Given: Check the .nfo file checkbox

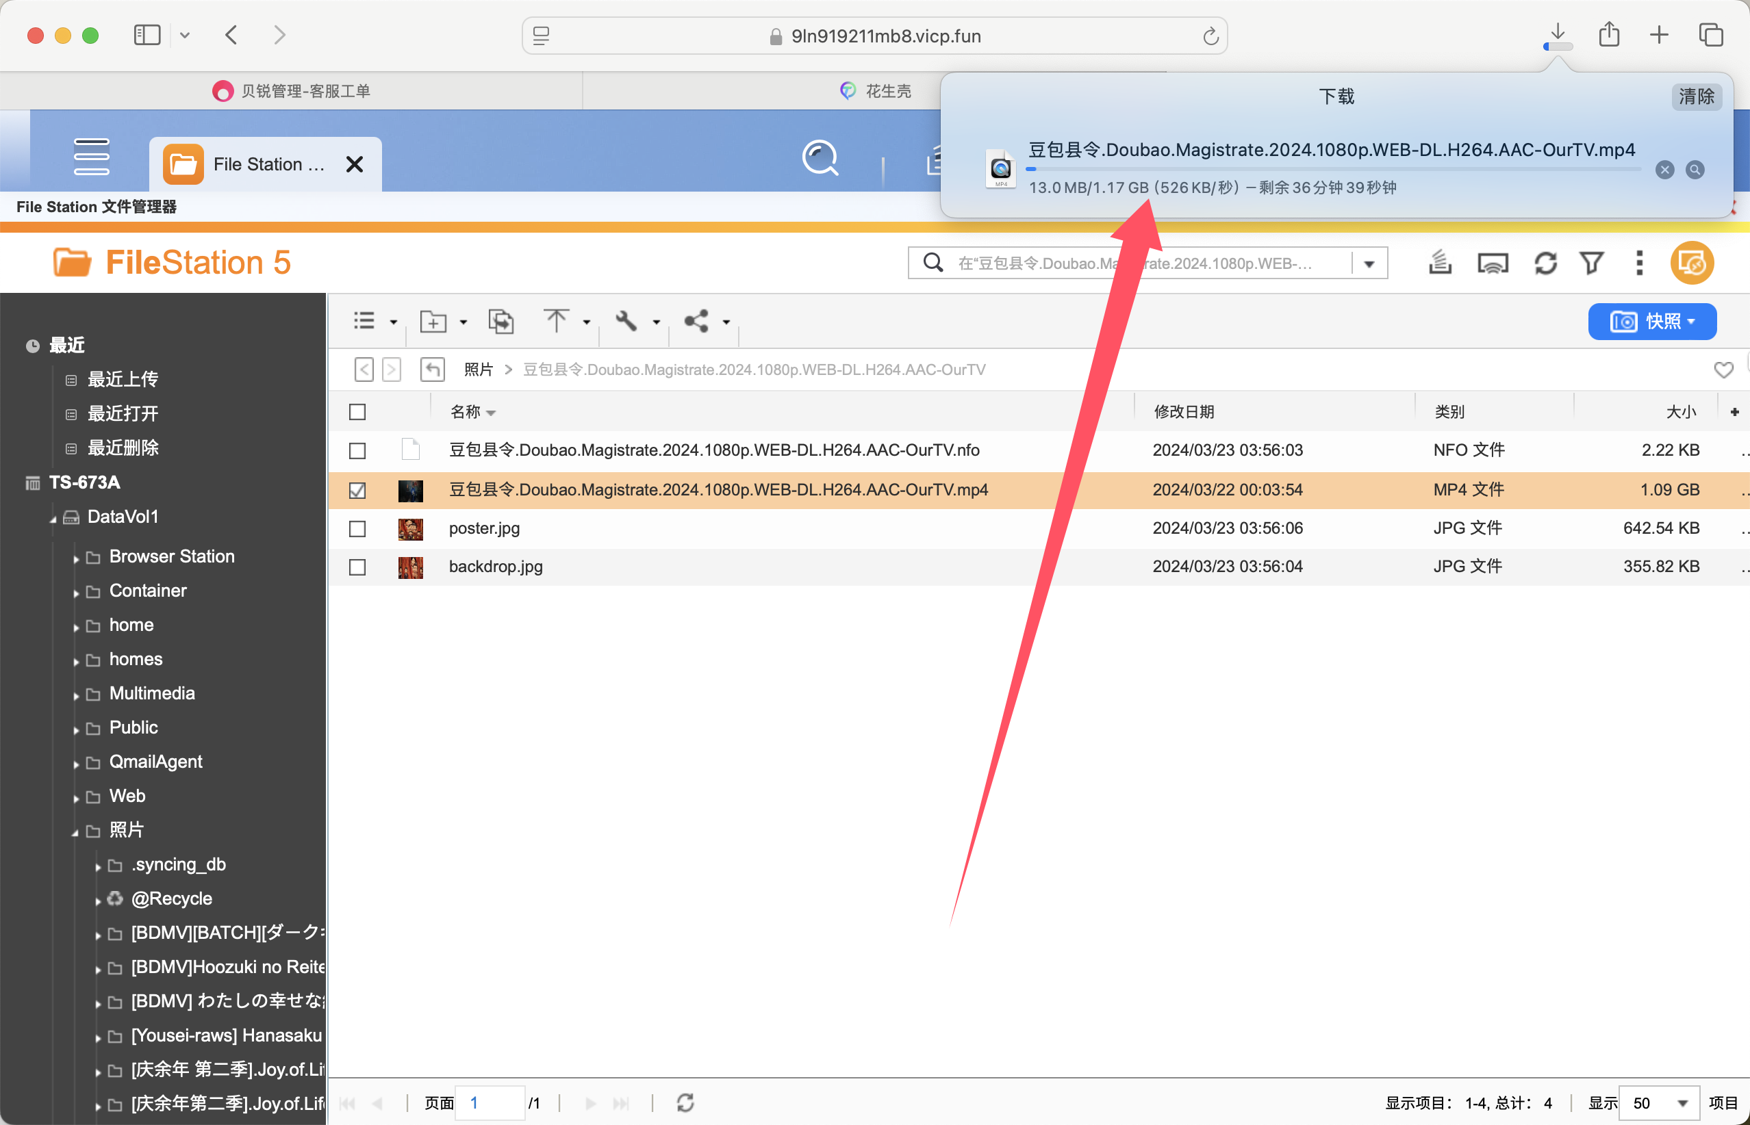Looking at the screenshot, I should (x=357, y=451).
